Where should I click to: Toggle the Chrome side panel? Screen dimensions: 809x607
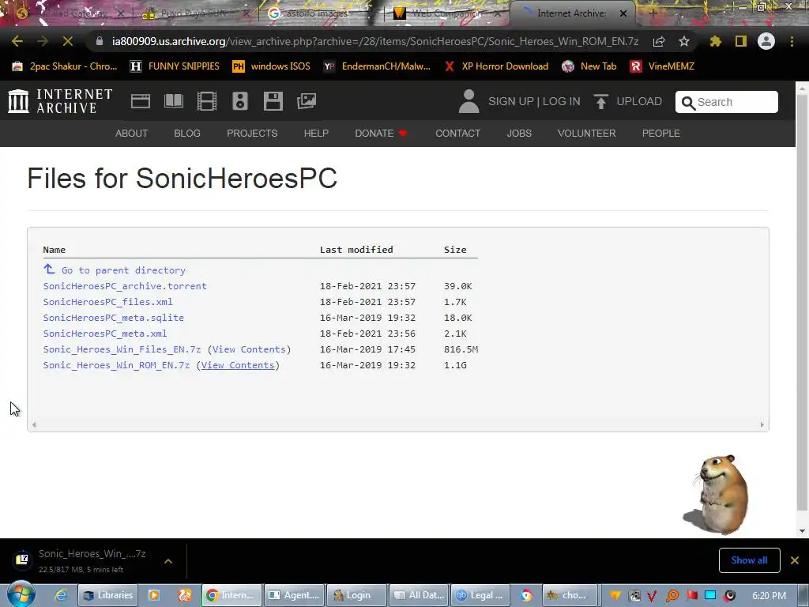741,41
